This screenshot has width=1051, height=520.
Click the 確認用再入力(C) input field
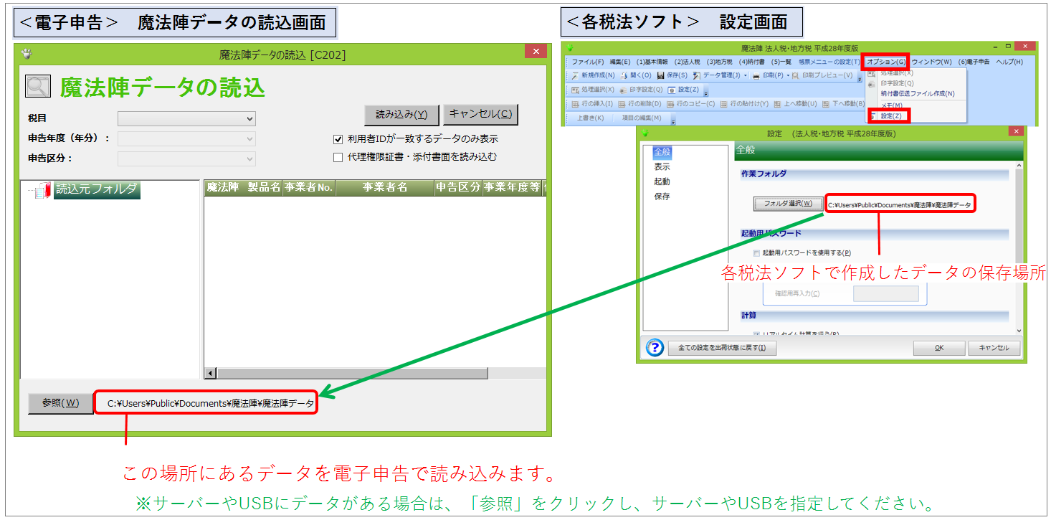point(886,293)
